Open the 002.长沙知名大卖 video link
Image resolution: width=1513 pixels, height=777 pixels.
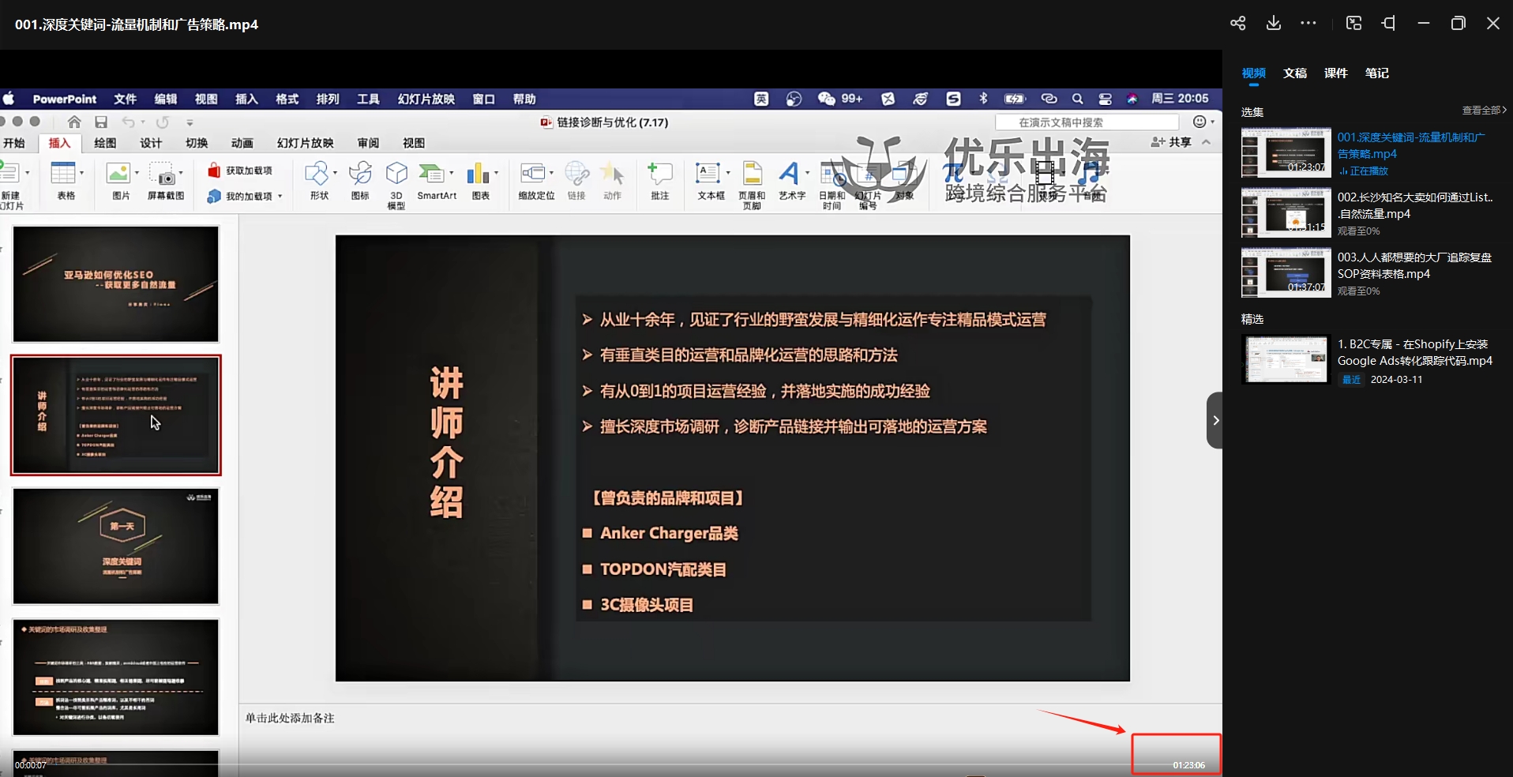click(x=1414, y=205)
